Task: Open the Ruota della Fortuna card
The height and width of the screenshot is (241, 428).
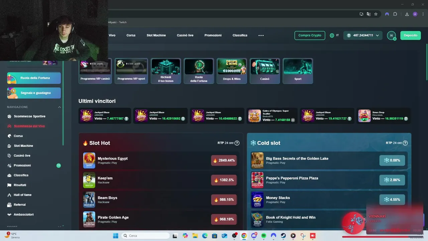Action: click(x=199, y=71)
